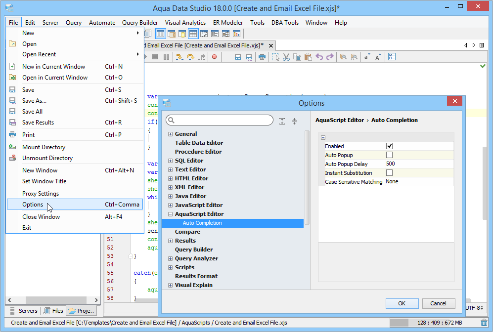Screen dimensions: 493x332
Task: Click the Print icon in editor toolbar
Action: click(x=262, y=57)
